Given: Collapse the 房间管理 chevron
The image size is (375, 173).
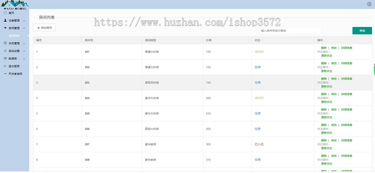Looking at the screenshot, I should [x=24, y=28].
